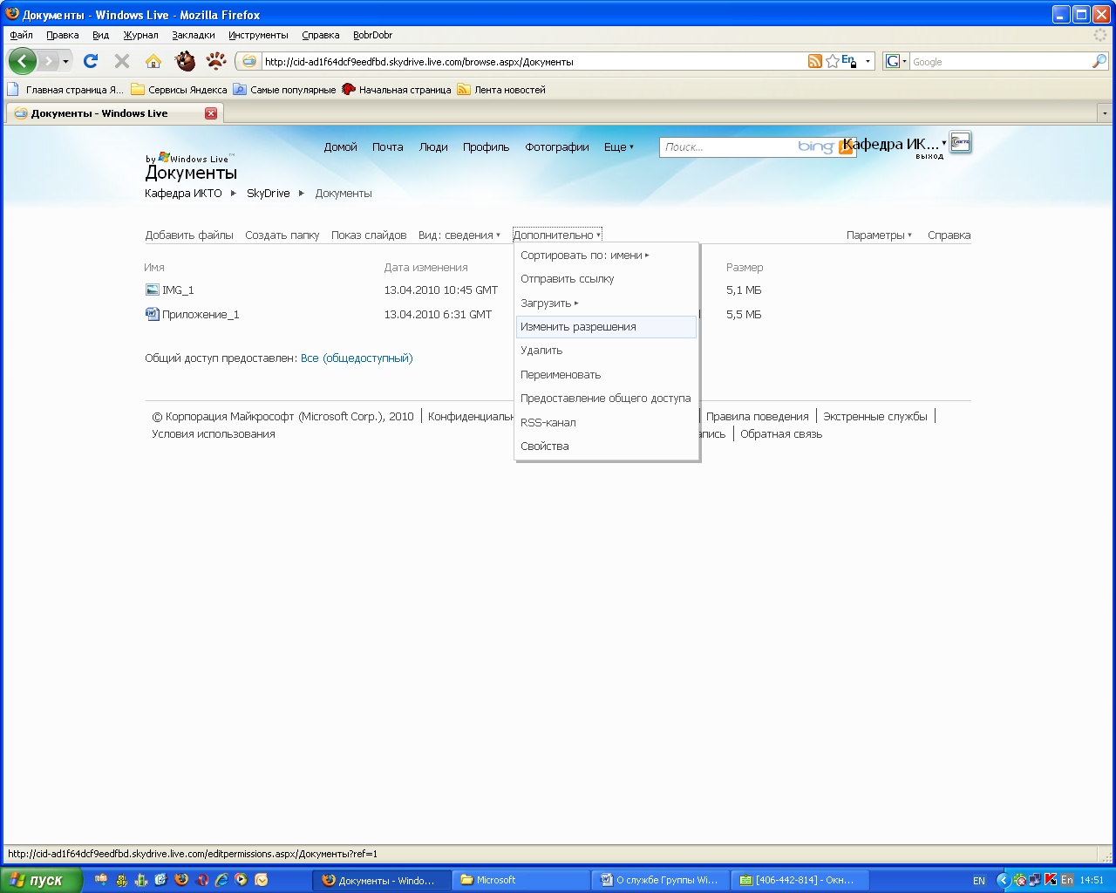
Task: Open the Закладки menu in the menu bar
Action: [194, 35]
